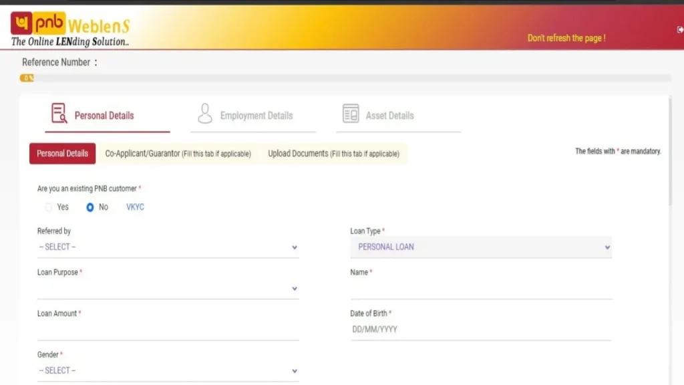Click the logout icon at top right
The height and width of the screenshot is (385, 684).
(680, 29)
